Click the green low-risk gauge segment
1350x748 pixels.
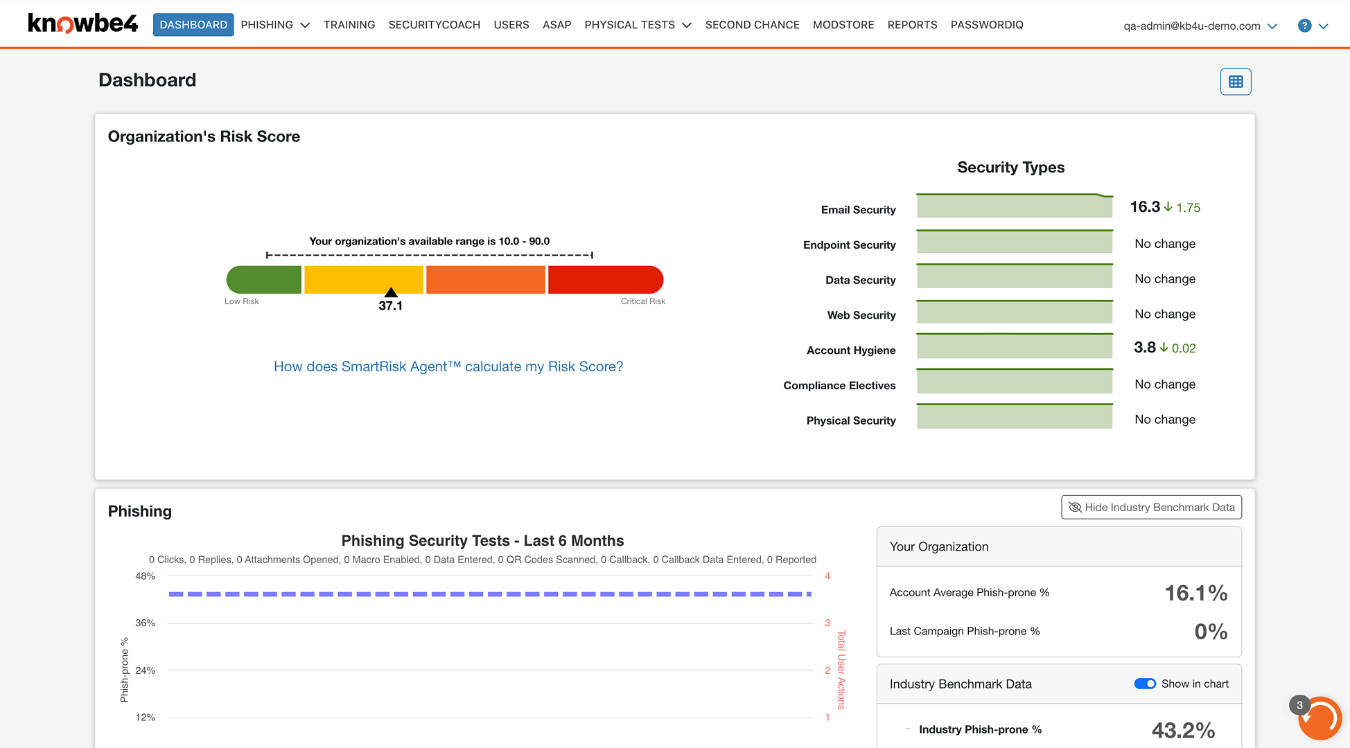(x=264, y=280)
